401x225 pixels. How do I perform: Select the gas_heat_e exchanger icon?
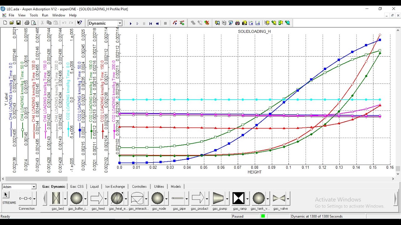pos(117,198)
